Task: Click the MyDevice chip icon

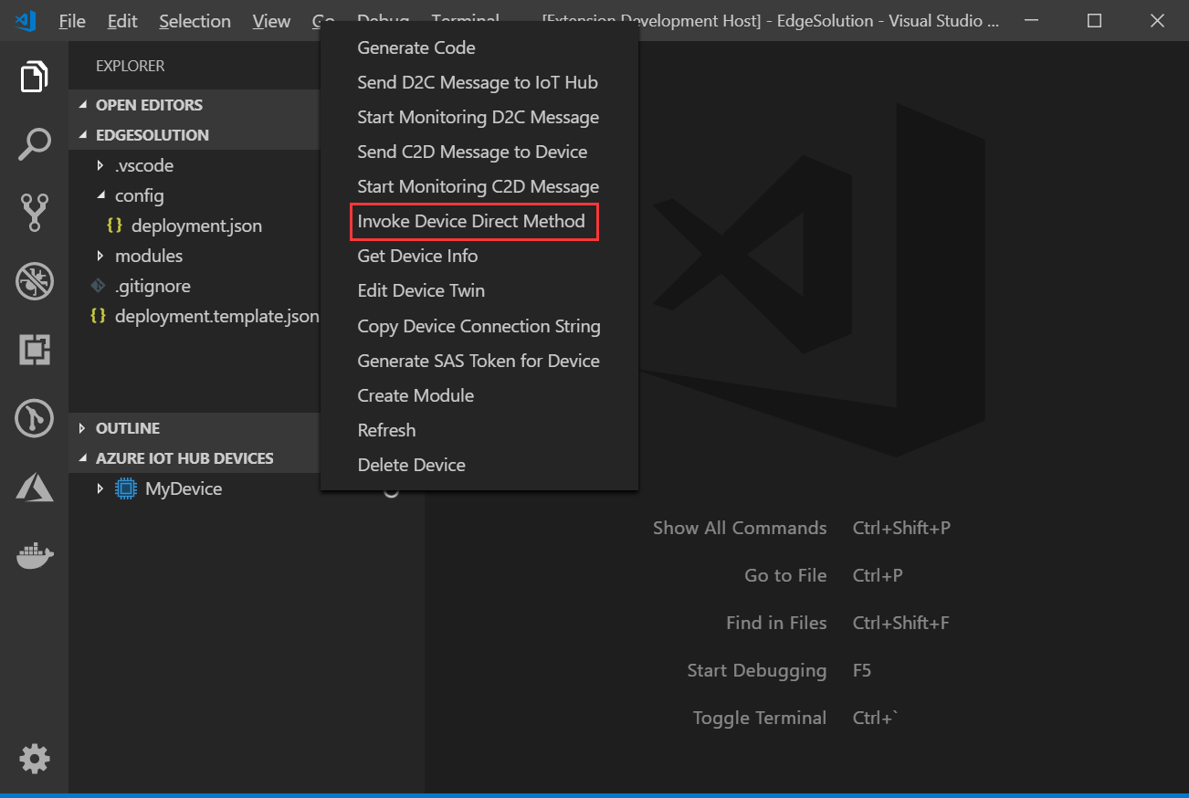Action: [x=126, y=488]
